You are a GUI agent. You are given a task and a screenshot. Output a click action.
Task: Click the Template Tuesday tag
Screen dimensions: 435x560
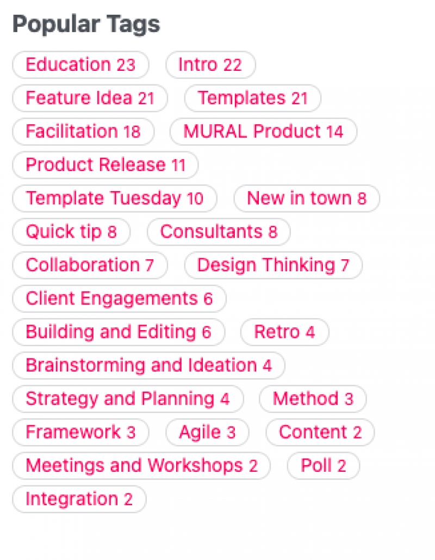[114, 198]
